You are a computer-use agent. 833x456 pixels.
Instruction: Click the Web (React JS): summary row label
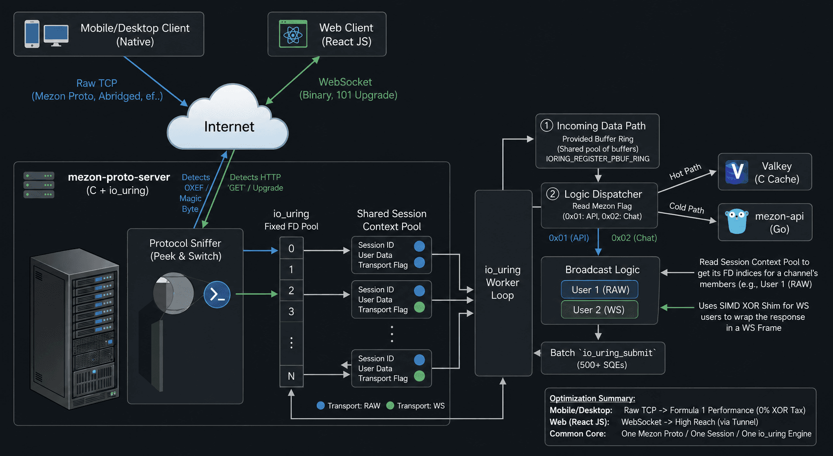pos(579,422)
